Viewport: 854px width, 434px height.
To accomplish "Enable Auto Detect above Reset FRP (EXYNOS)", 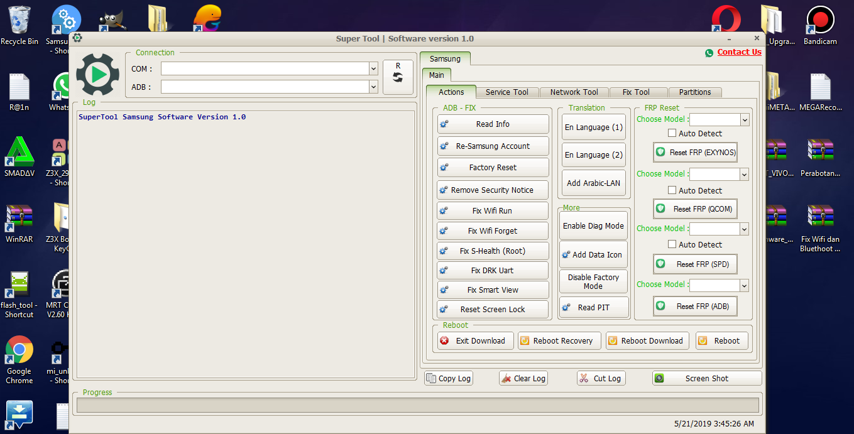I will click(x=672, y=133).
